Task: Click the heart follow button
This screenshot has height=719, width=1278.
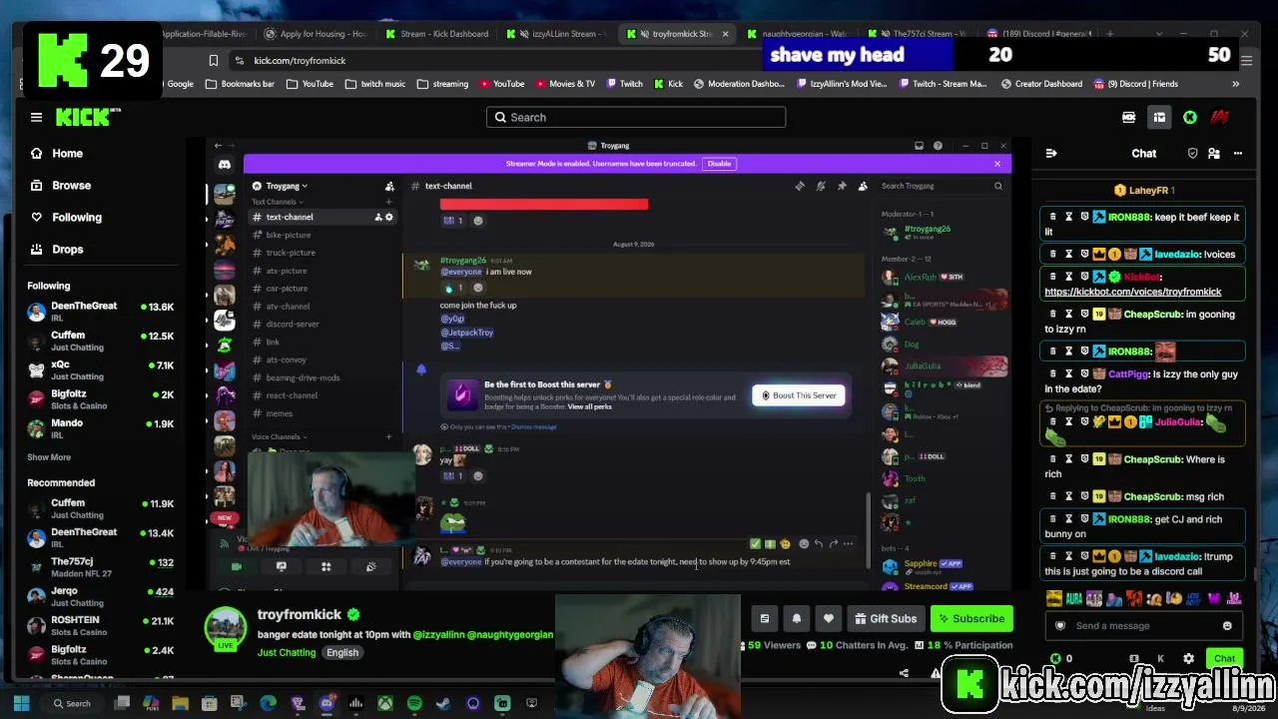Action: coord(828,618)
